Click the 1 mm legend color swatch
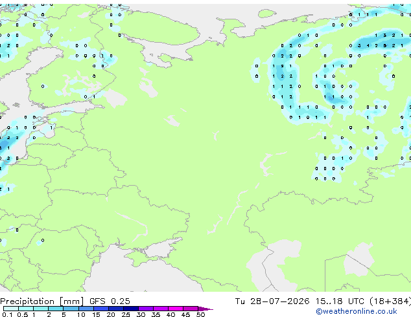Viewport: 411px width, 317px height. (x=41, y=309)
